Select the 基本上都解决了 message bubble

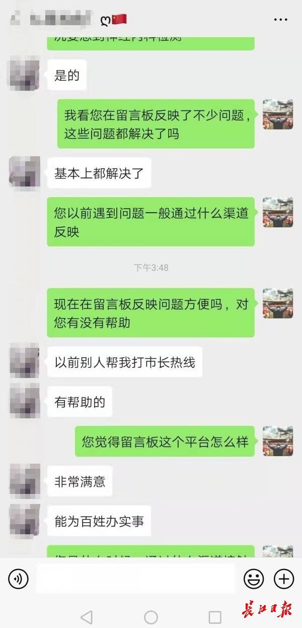[x=99, y=174]
